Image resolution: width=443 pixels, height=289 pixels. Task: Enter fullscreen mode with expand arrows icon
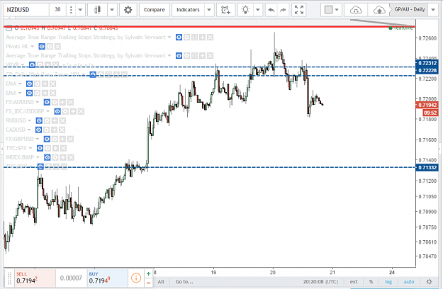pos(299,10)
